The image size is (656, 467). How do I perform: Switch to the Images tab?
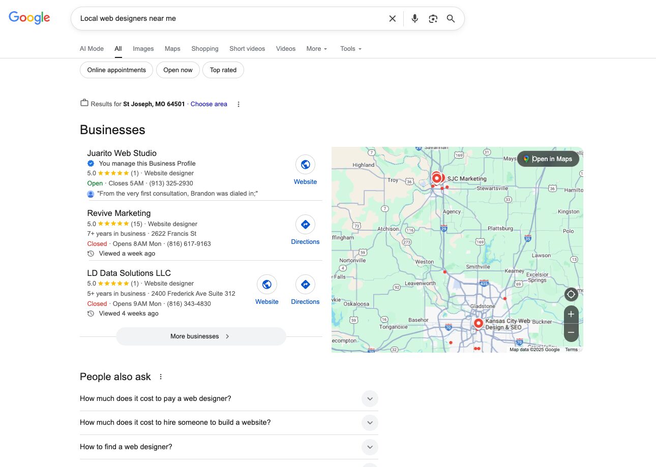(143, 49)
